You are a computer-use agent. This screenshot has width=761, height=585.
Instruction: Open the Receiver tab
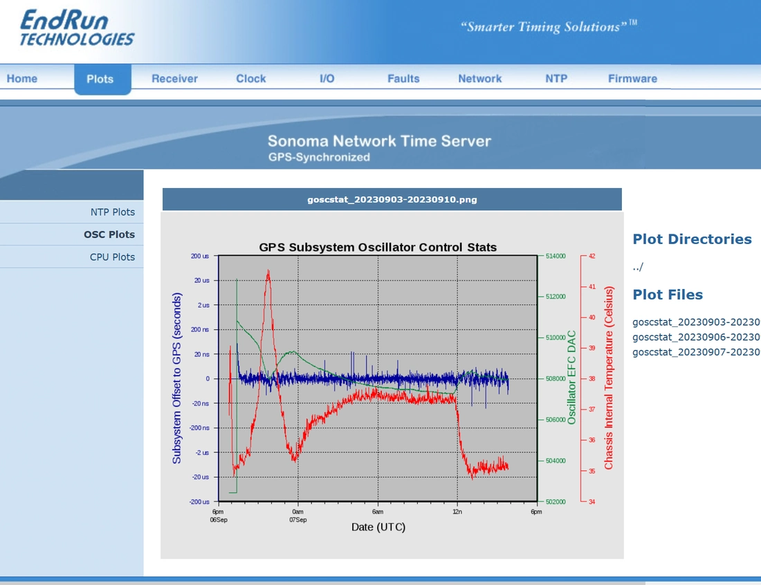(x=175, y=79)
